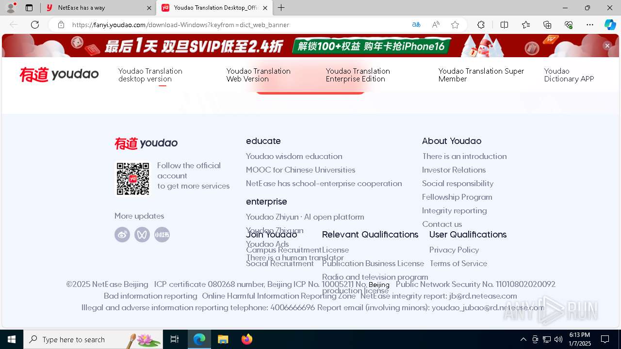Click the Weibo social icon

(x=122, y=235)
